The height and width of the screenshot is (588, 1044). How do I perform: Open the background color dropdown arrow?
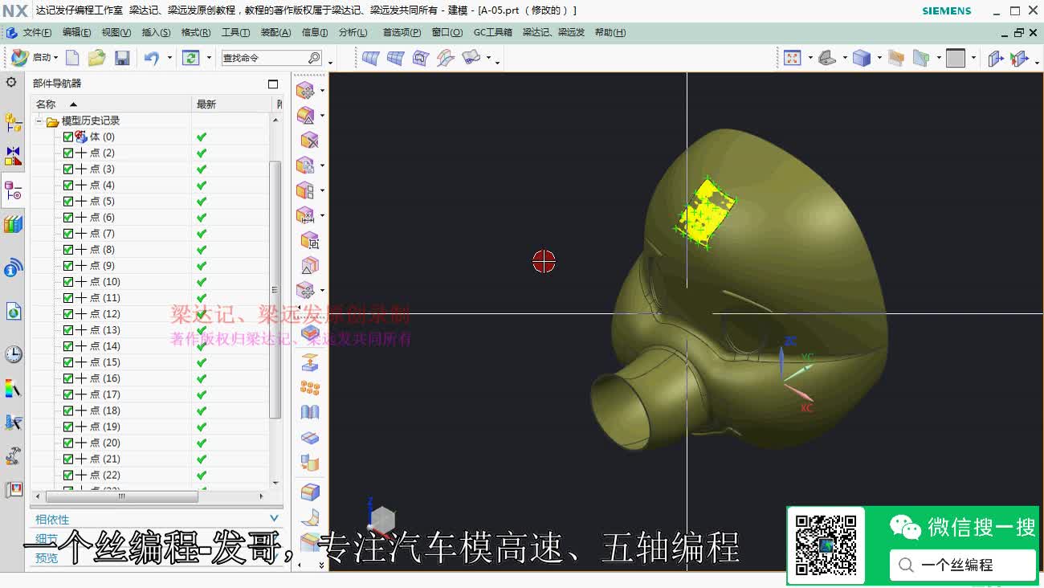click(973, 58)
